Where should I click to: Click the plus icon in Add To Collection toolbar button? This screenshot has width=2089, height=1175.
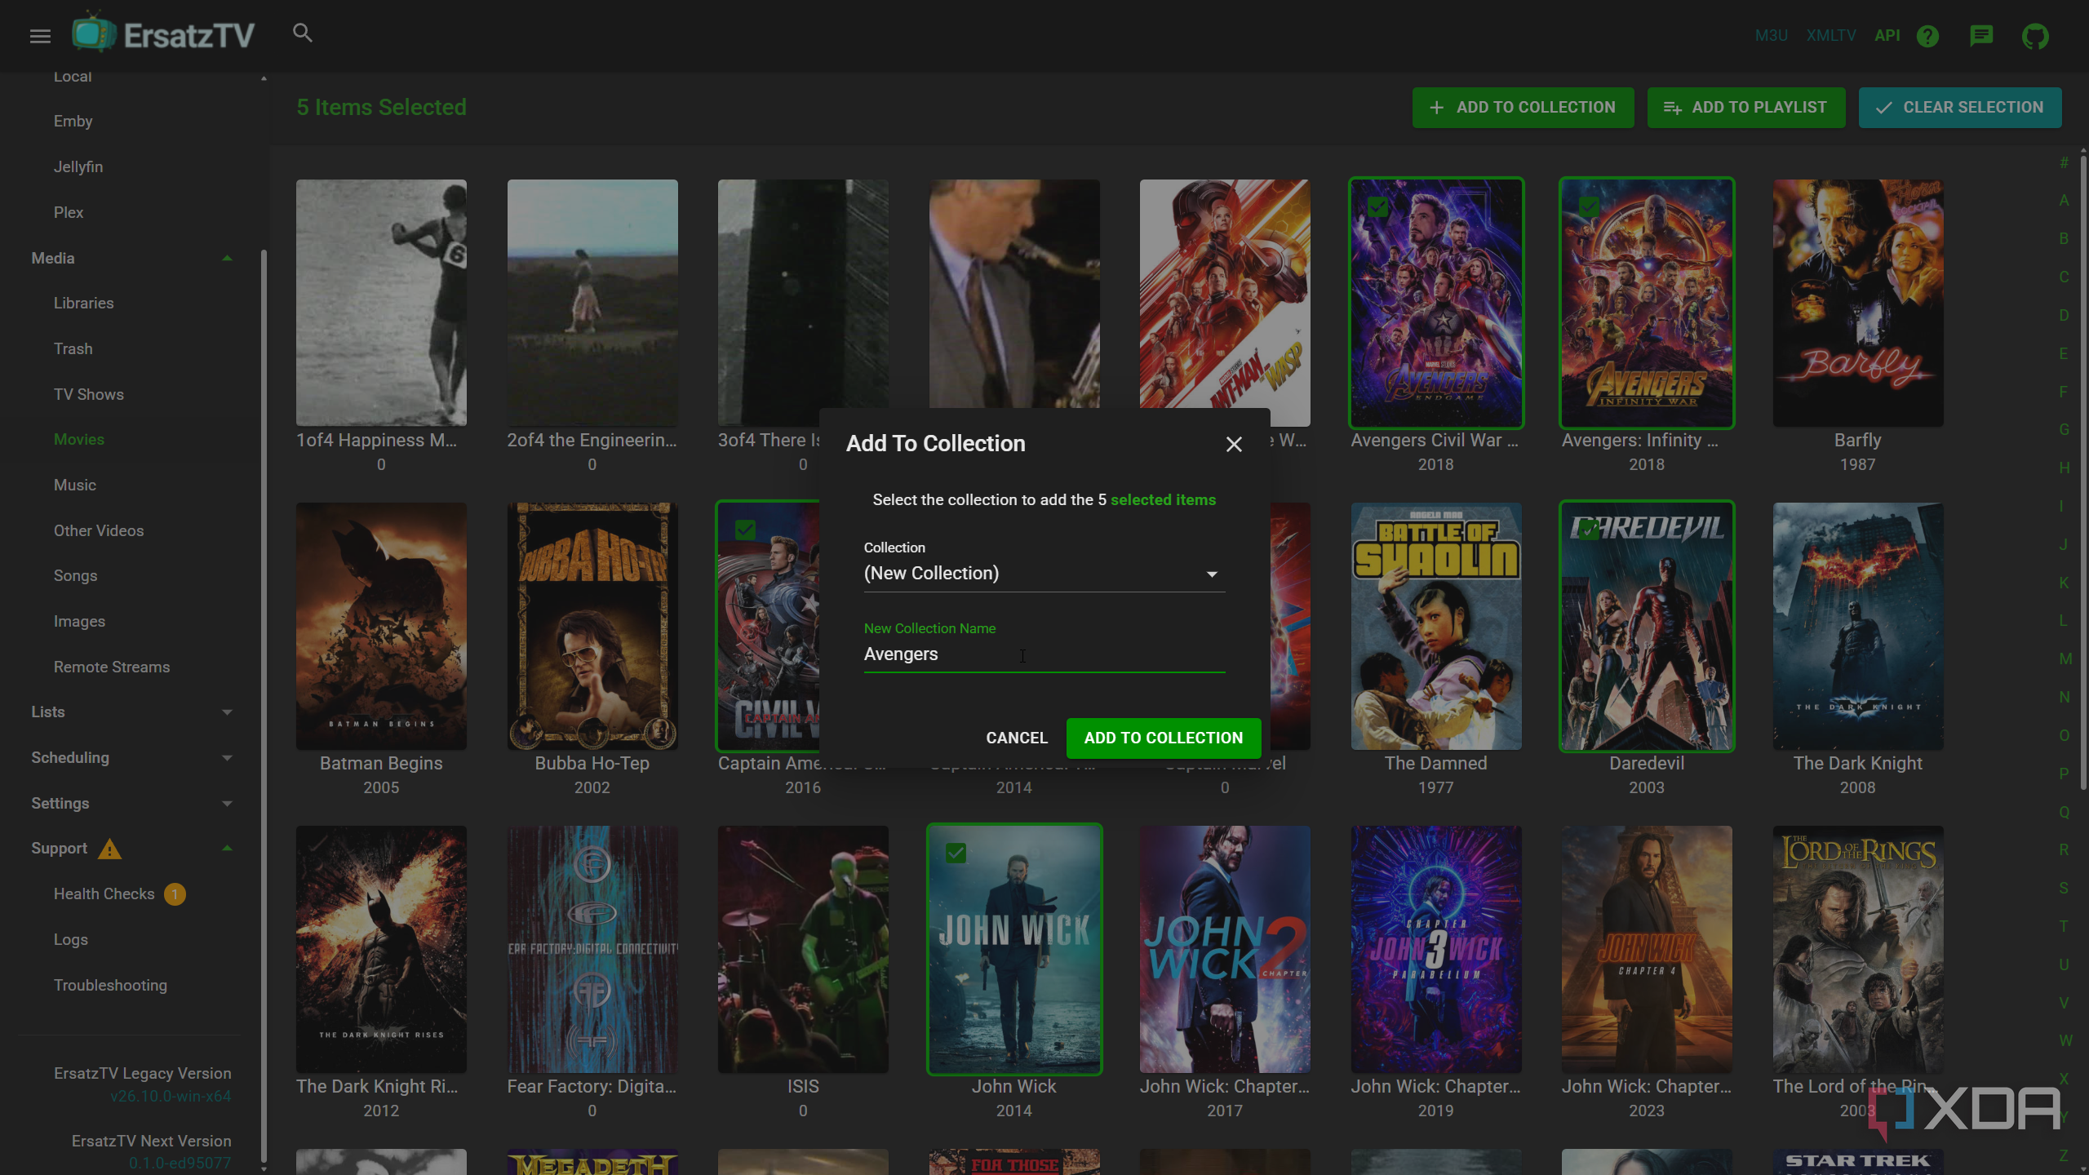click(x=1437, y=108)
